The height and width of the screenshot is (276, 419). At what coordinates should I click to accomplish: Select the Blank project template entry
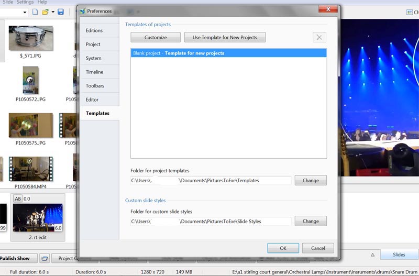click(x=228, y=53)
